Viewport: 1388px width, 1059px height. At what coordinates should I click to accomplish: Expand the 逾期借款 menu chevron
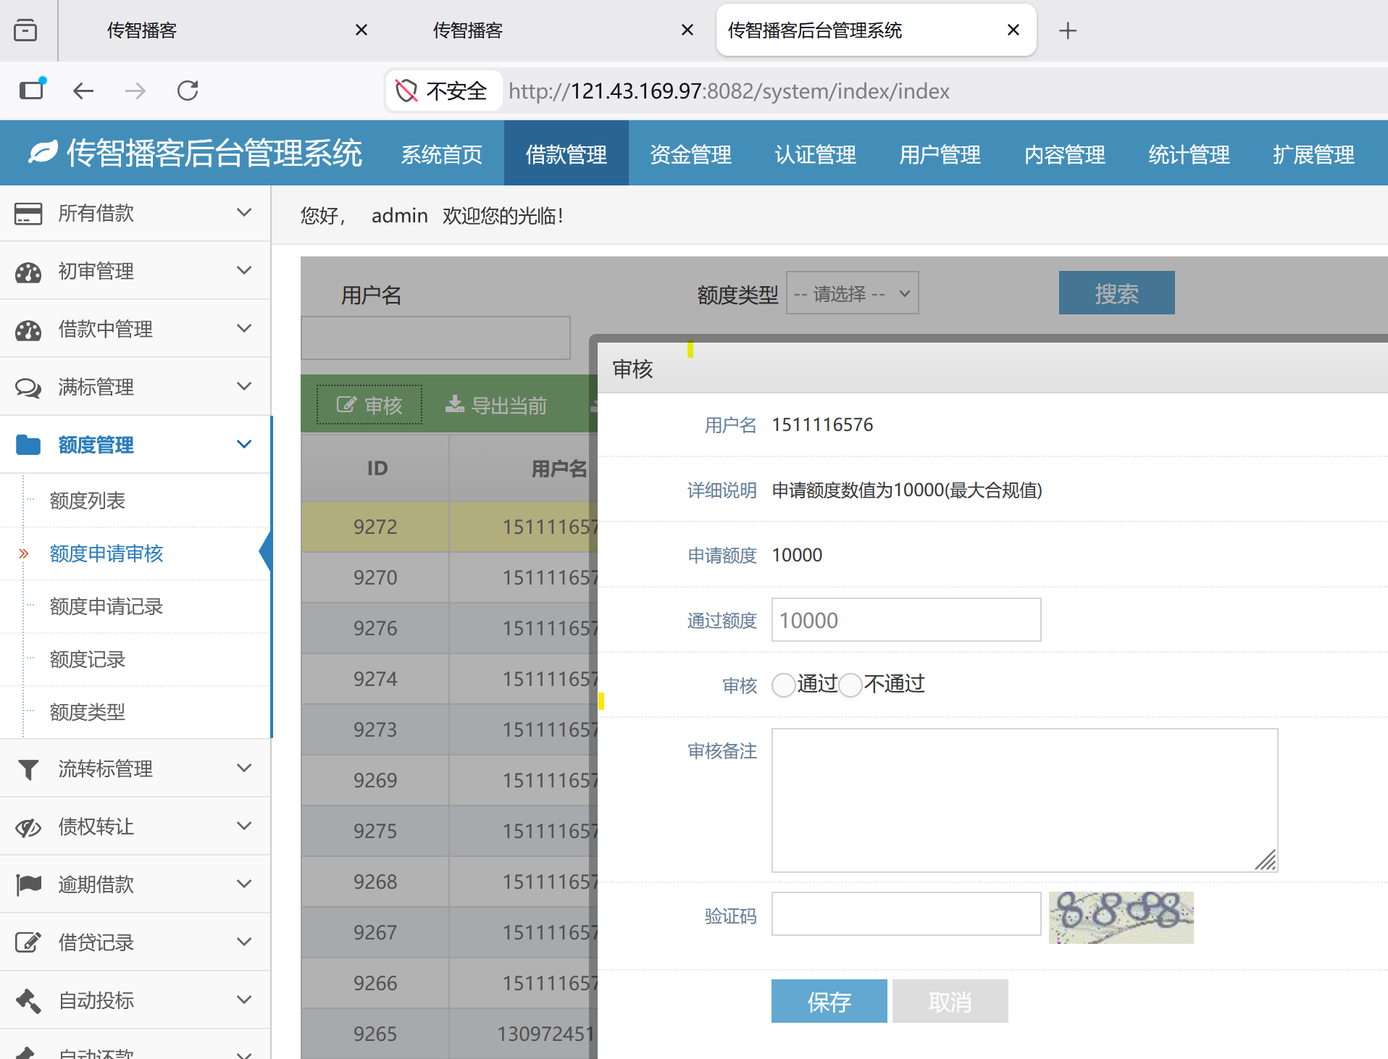click(244, 884)
